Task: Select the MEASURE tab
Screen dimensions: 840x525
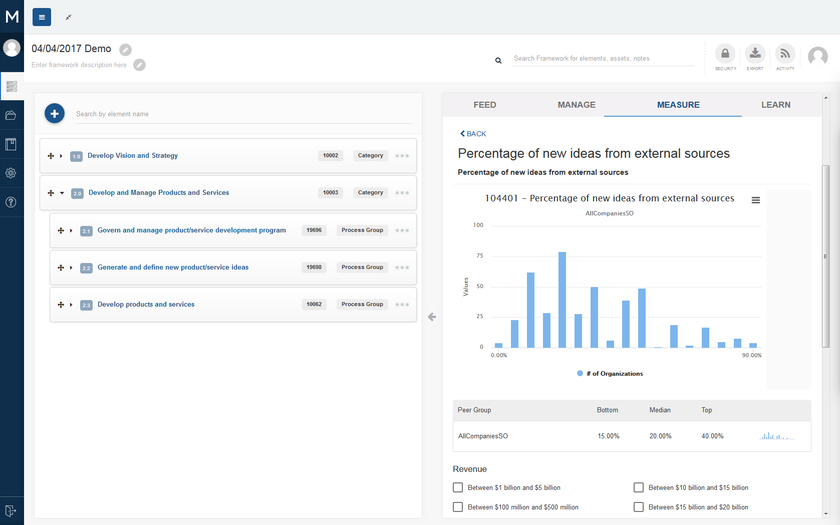Action: point(678,105)
